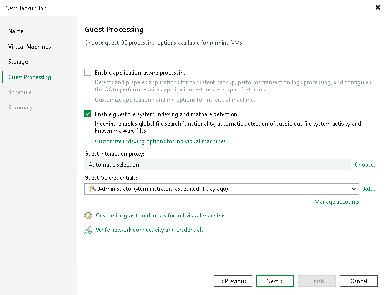
Task: Enable application-aware processing checkbox
Action: [x=88, y=72]
